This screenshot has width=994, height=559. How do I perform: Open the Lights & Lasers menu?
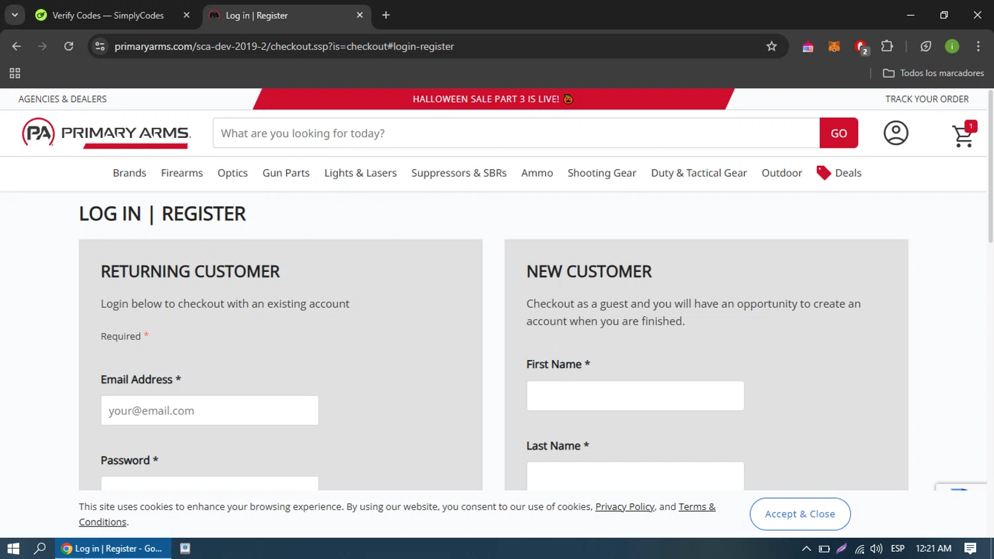[360, 173]
